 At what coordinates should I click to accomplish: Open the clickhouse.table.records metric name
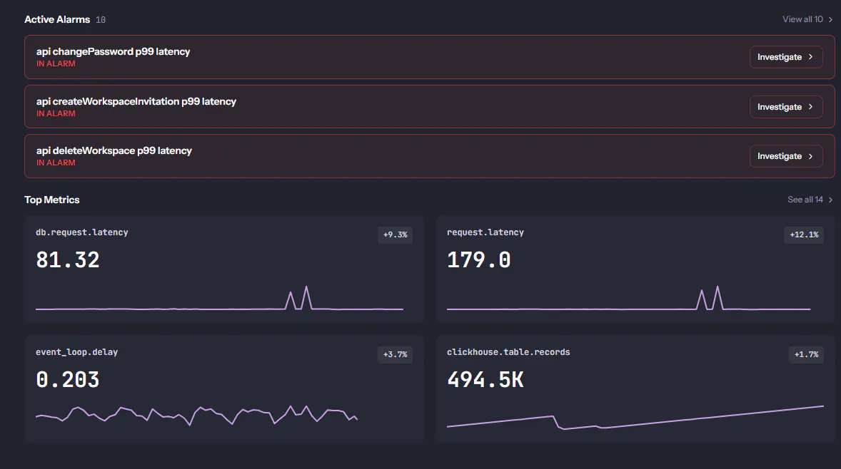[x=508, y=352]
